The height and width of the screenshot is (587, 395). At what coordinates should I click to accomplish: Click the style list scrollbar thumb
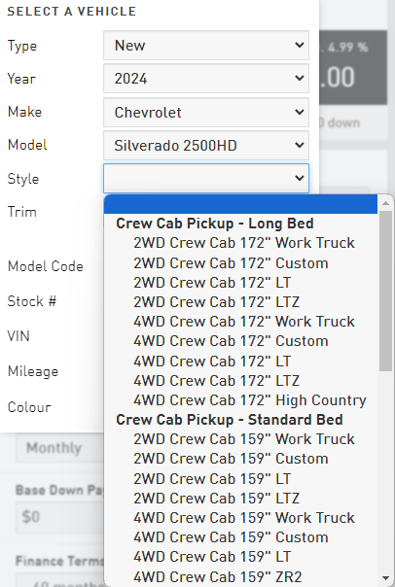(x=385, y=292)
